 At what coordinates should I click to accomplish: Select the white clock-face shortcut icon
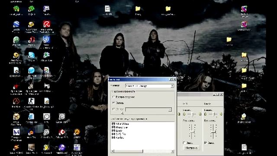(47, 117)
